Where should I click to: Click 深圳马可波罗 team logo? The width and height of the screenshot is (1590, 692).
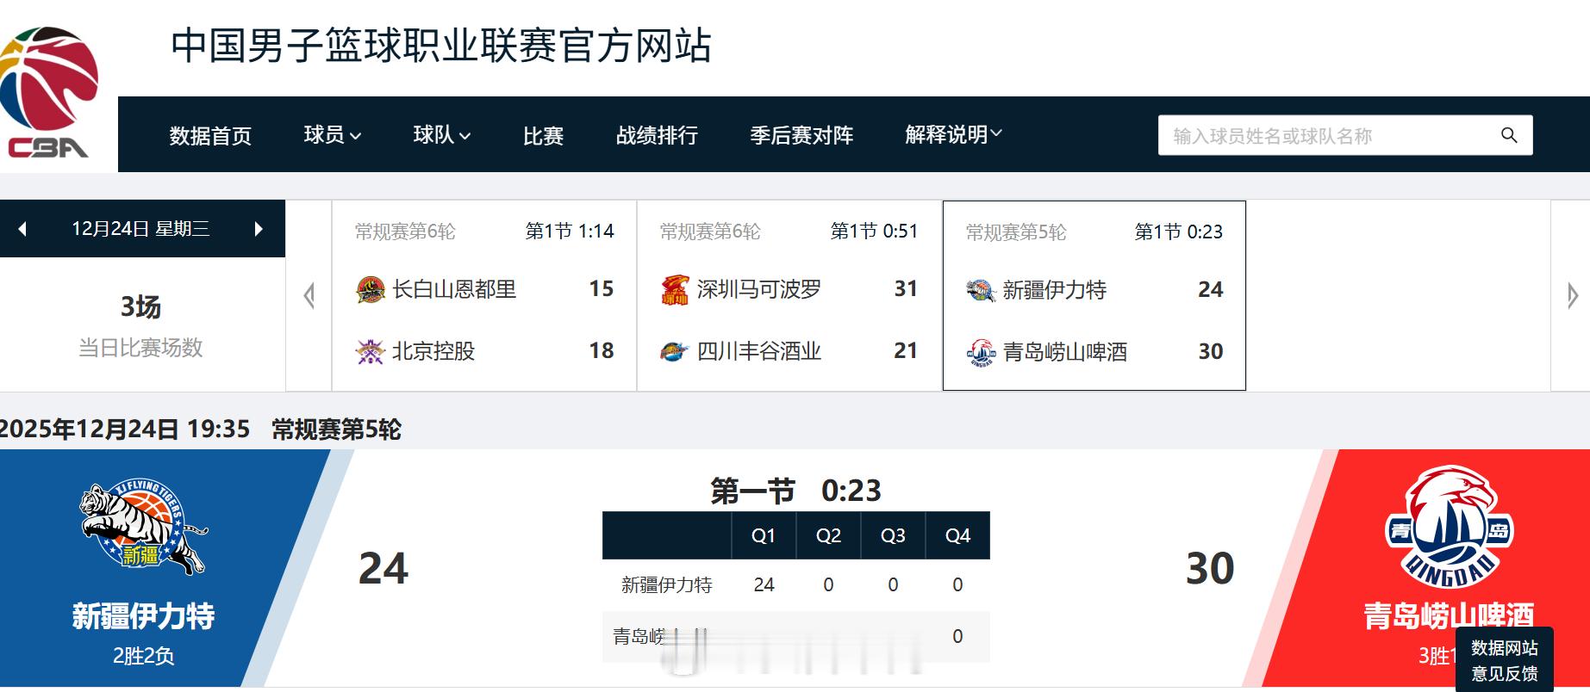675,289
